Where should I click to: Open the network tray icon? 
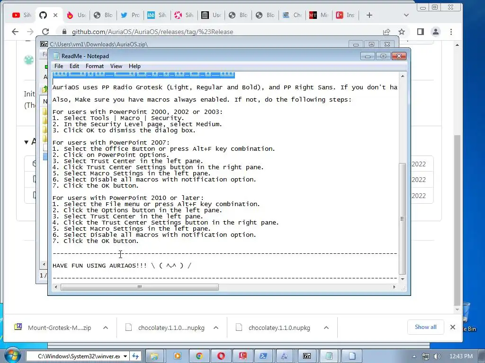[x=426, y=356]
